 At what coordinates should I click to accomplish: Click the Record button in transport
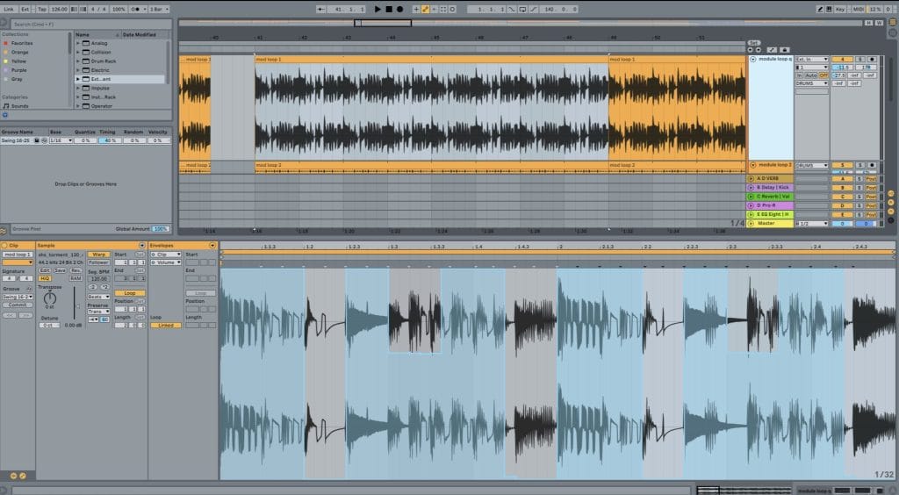(399, 9)
